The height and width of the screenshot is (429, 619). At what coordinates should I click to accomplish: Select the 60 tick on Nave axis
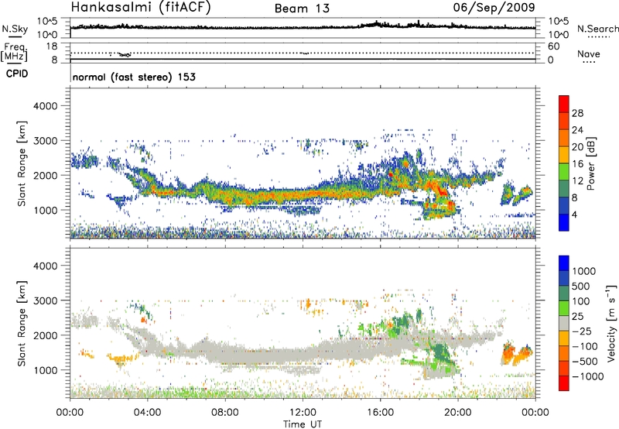point(553,46)
